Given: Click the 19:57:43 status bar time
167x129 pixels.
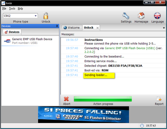Looking at the screenshot, I should click(151, 126).
